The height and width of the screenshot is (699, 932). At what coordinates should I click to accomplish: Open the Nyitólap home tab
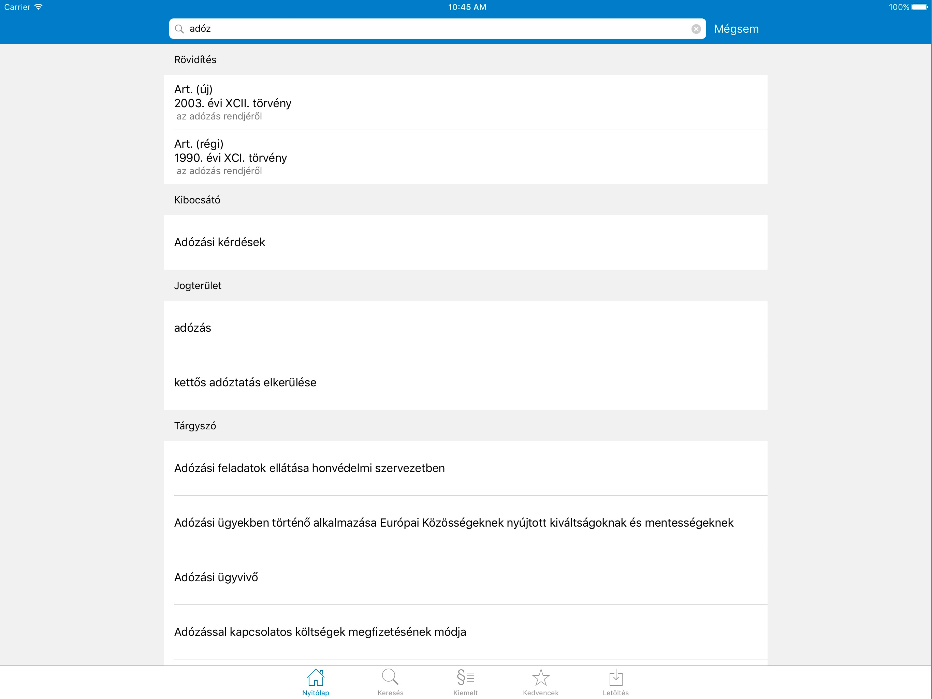316,682
